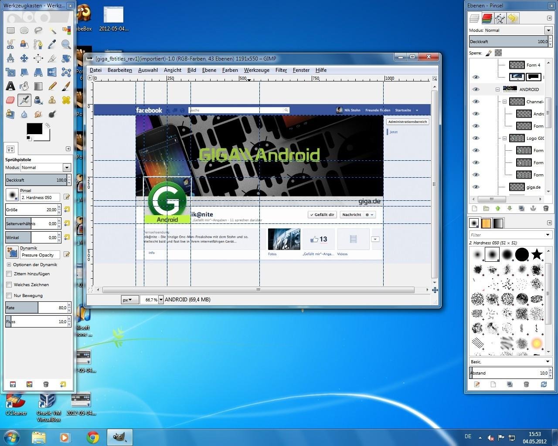
Task: Enable the Nur Bewegung checkbox
Action: (x=9, y=296)
